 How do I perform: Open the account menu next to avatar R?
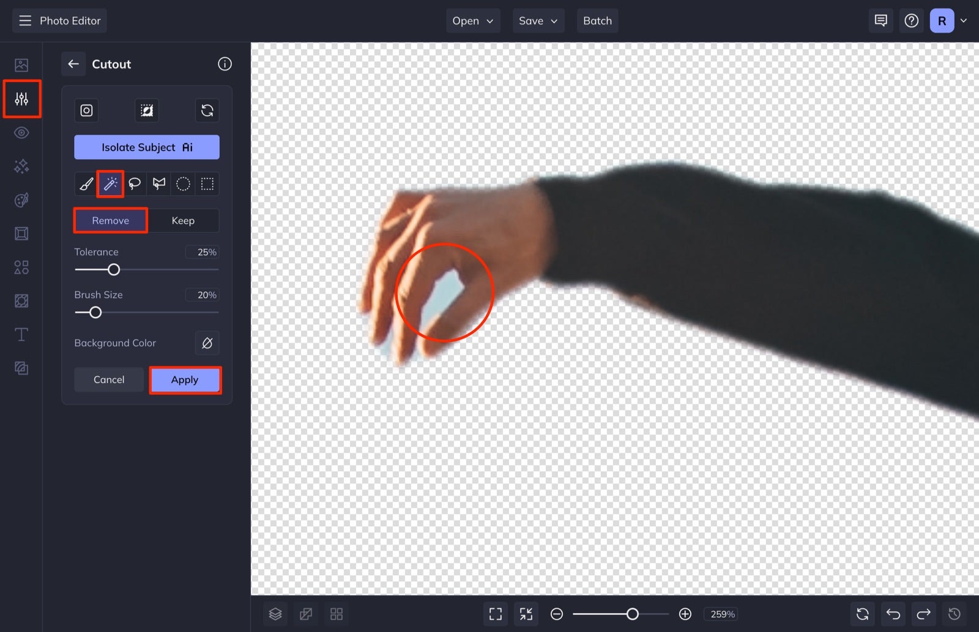click(x=965, y=20)
